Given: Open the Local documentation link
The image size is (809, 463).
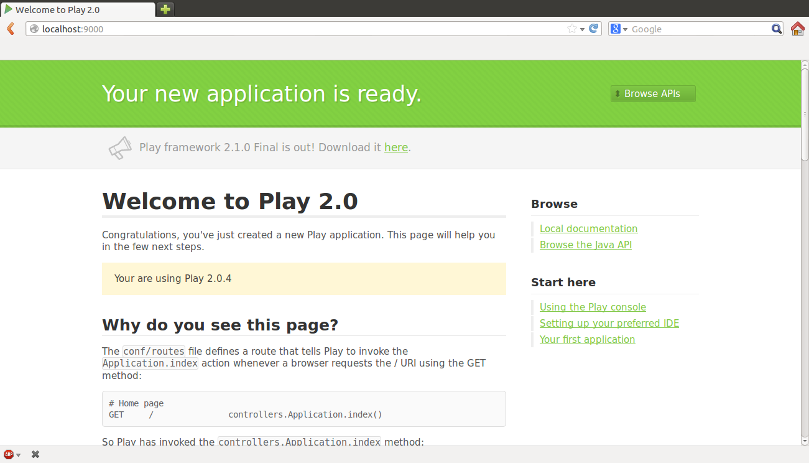Looking at the screenshot, I should pos(588,228).
